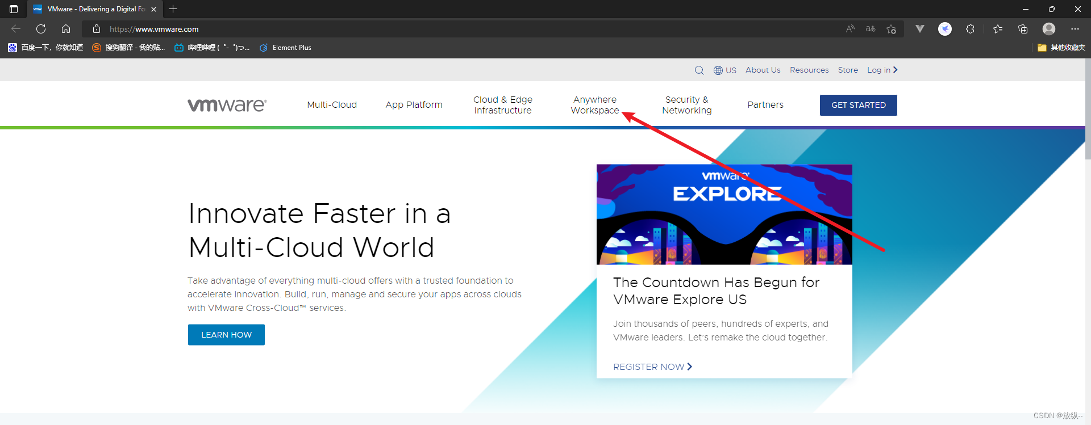Change region from US
Screen dimensions: 1091x425
click(725, 70)
